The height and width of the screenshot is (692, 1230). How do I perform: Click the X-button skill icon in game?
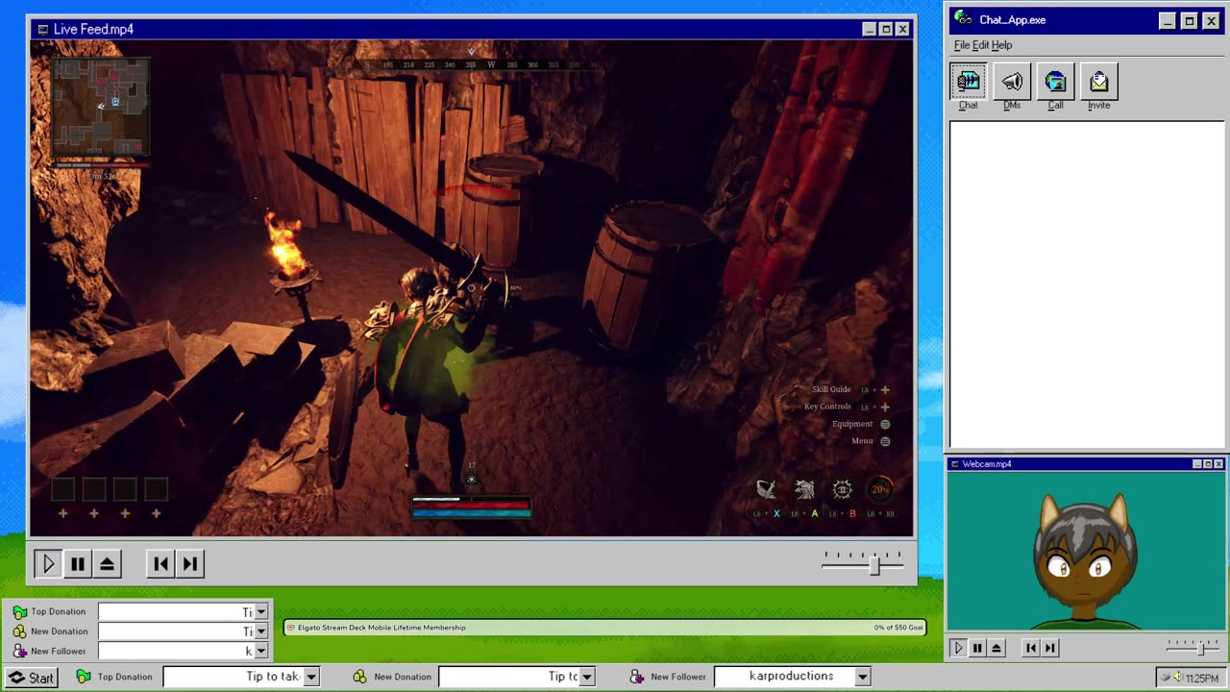pyautogui.click(x=766, y=490)
